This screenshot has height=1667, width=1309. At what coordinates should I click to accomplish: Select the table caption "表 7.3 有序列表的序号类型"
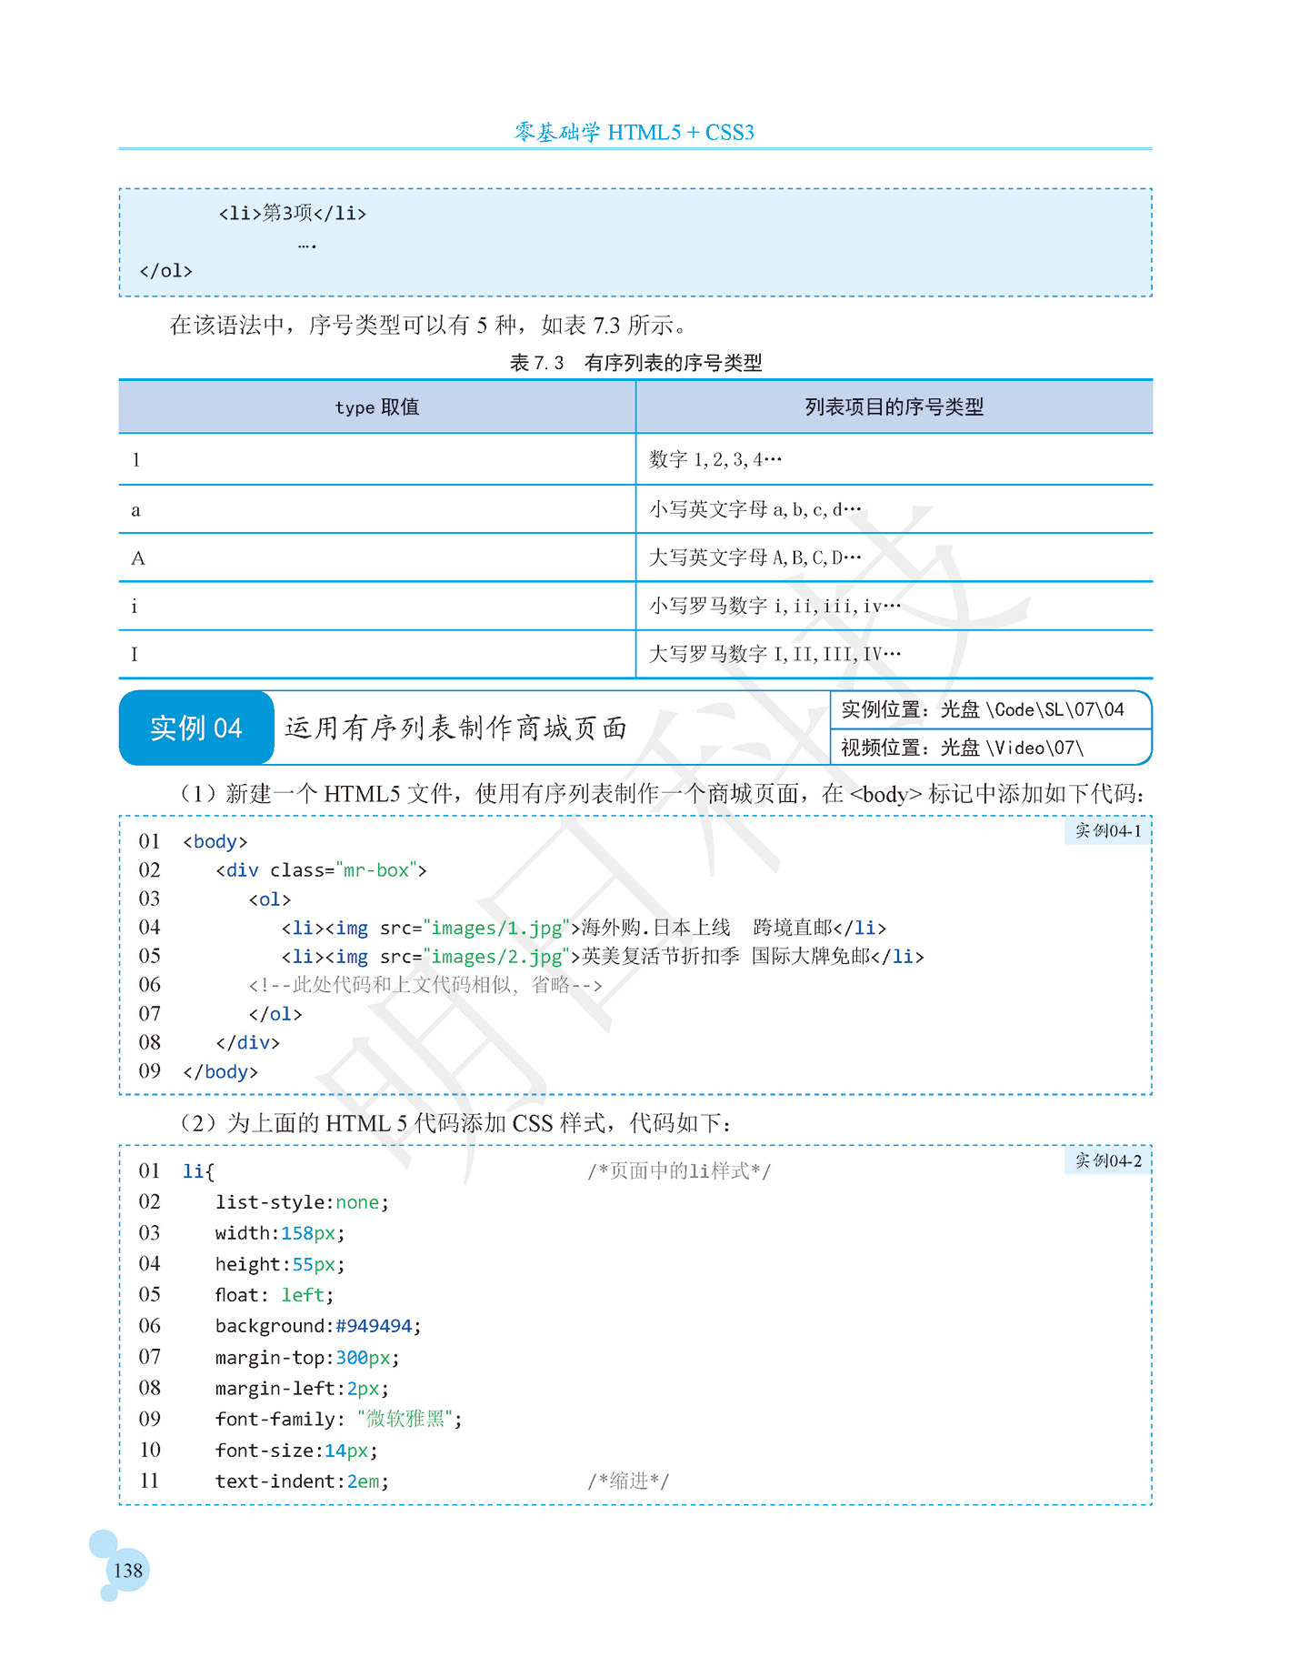point(635,363)
